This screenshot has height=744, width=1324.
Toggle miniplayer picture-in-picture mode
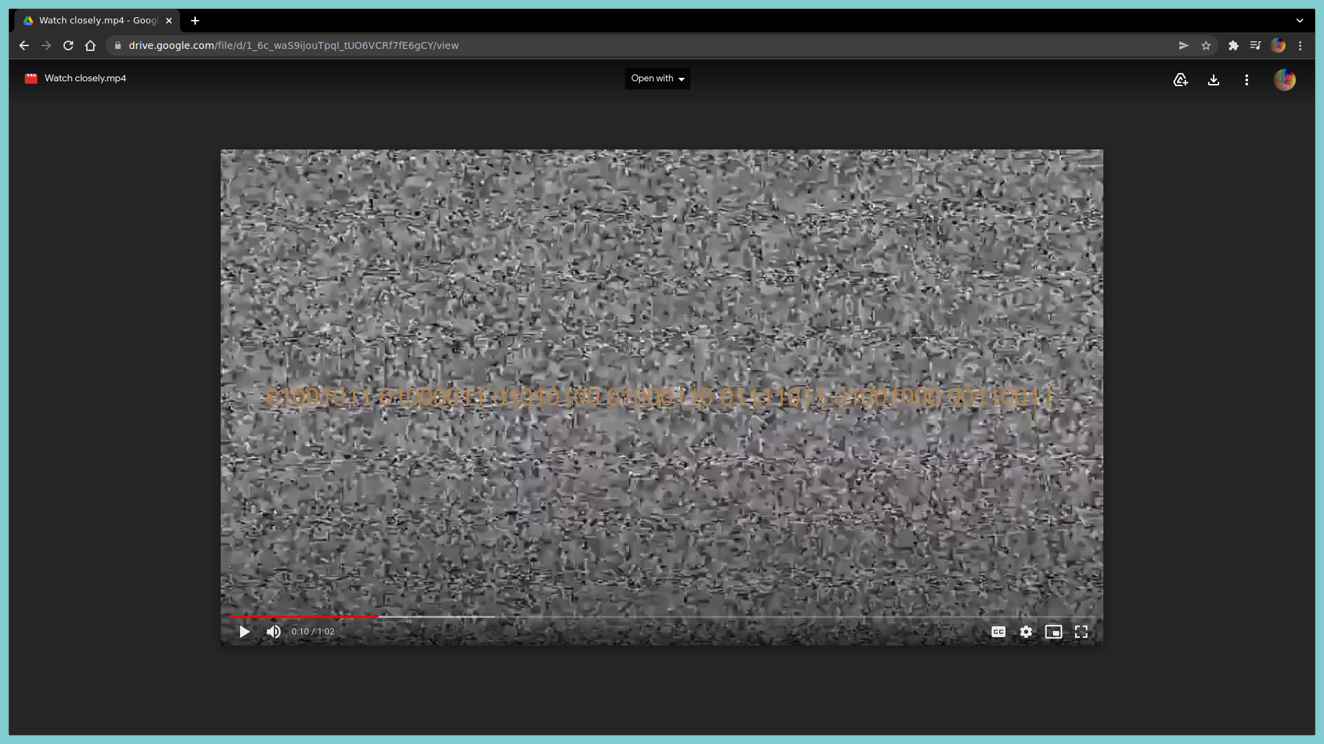(x=1054, y=632)
